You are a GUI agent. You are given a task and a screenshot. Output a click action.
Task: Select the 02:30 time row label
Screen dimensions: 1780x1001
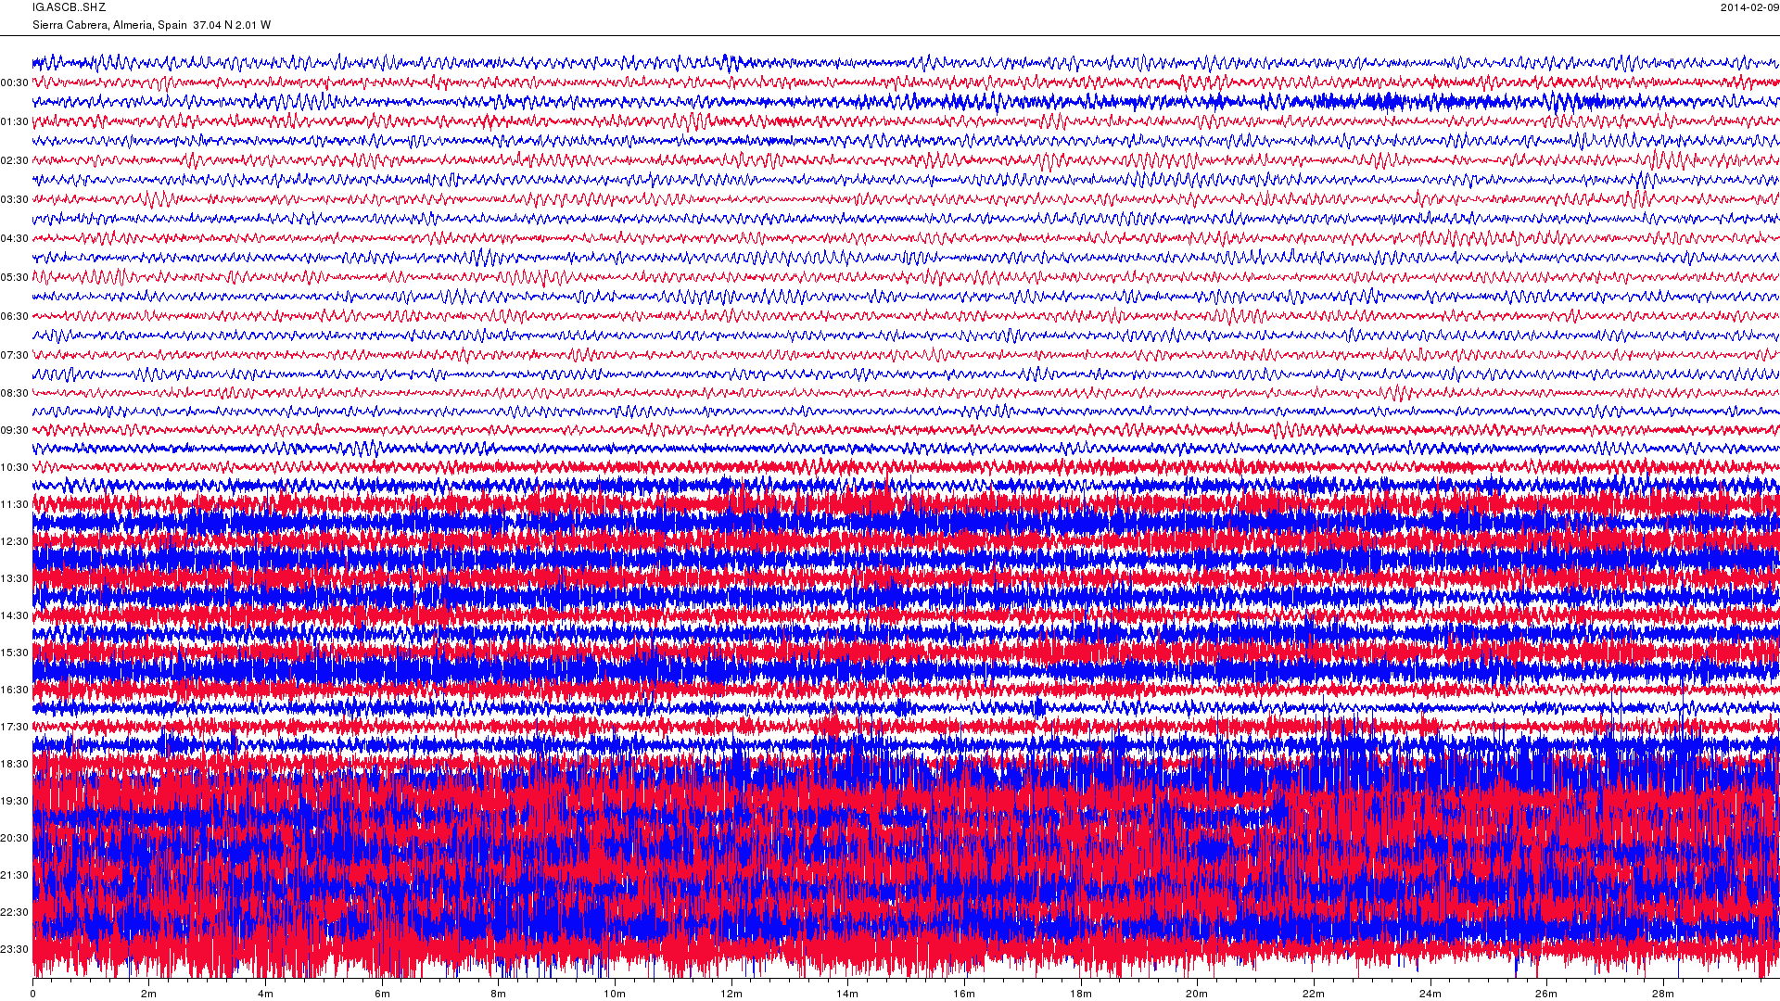pos(15,160)
